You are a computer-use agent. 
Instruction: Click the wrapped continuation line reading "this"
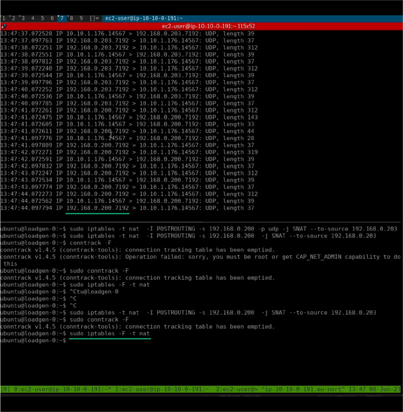tap(10, 264)
